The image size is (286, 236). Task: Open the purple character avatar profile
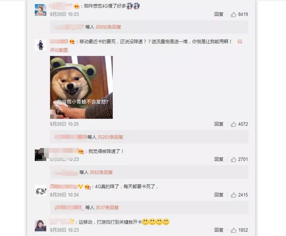[x=40, y=45]
